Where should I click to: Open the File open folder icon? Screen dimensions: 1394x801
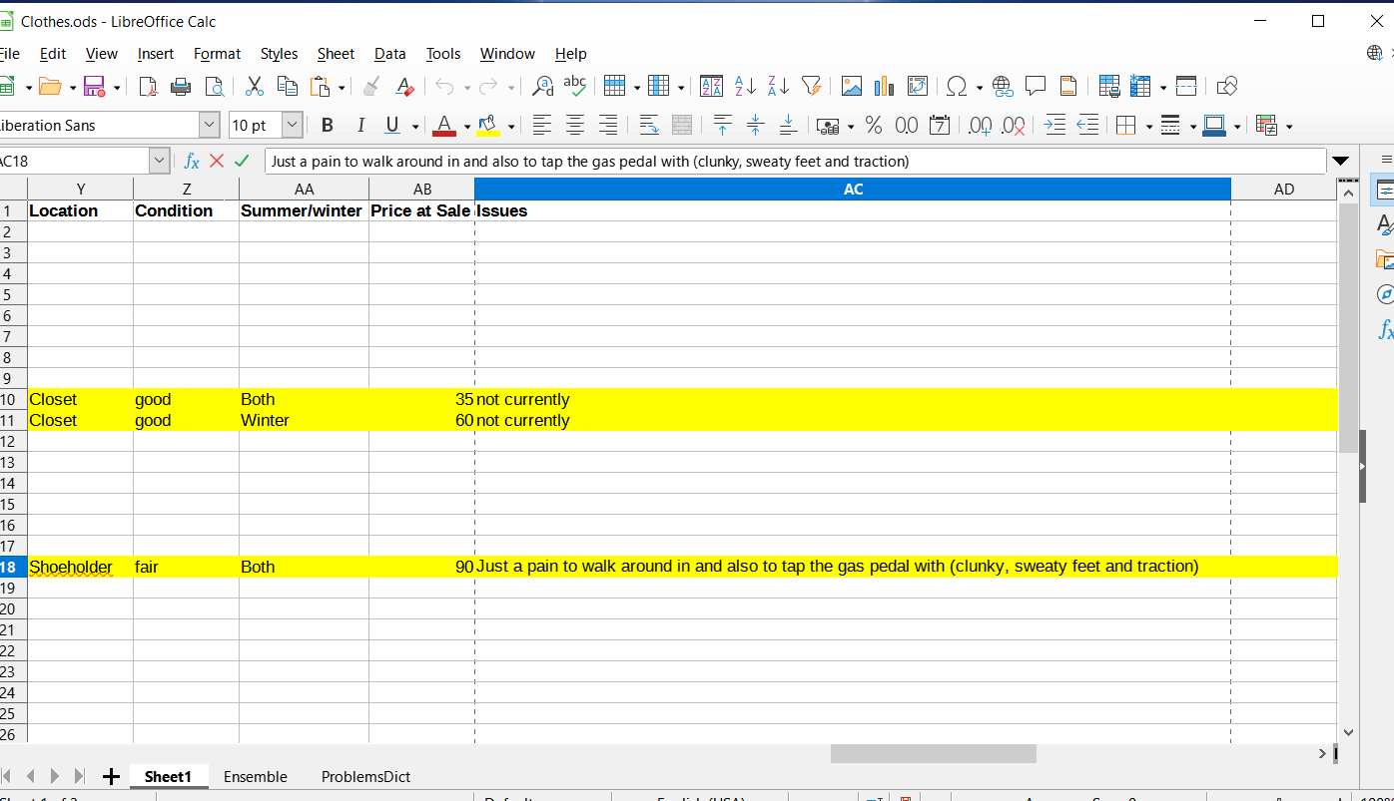[50, 87]
